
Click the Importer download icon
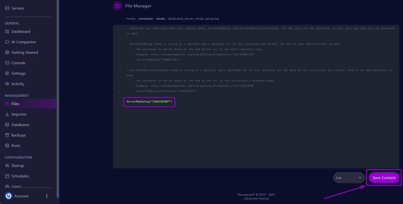(7, 114)
